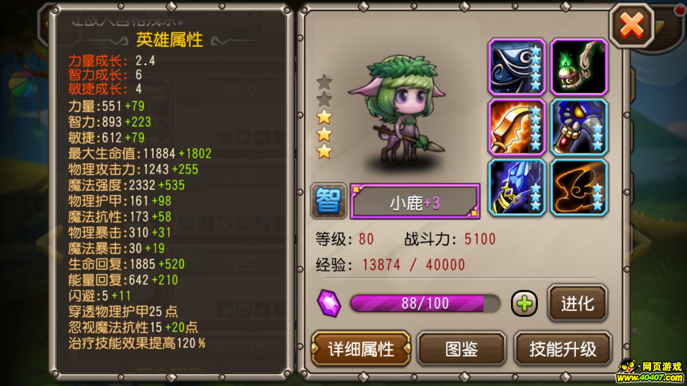
Task: Select the blue crystal staff equipment slot
Action: pyautogui.click(x=517, y=188)
